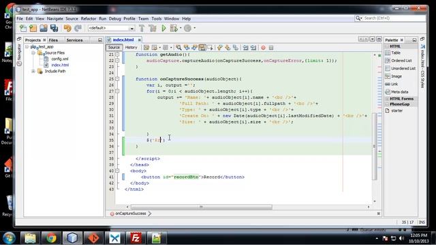This screenshot has width=436, height=245.
Task: Open the File menu
Action: tap(20, 18)
